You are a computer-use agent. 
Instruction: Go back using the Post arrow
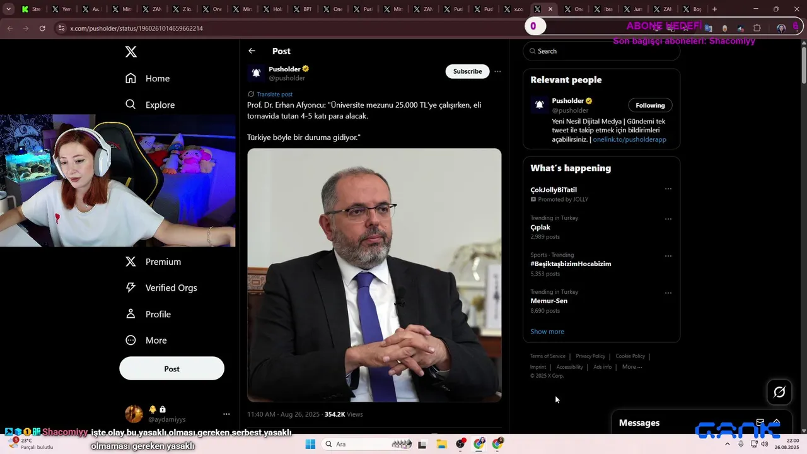[252, 51]
